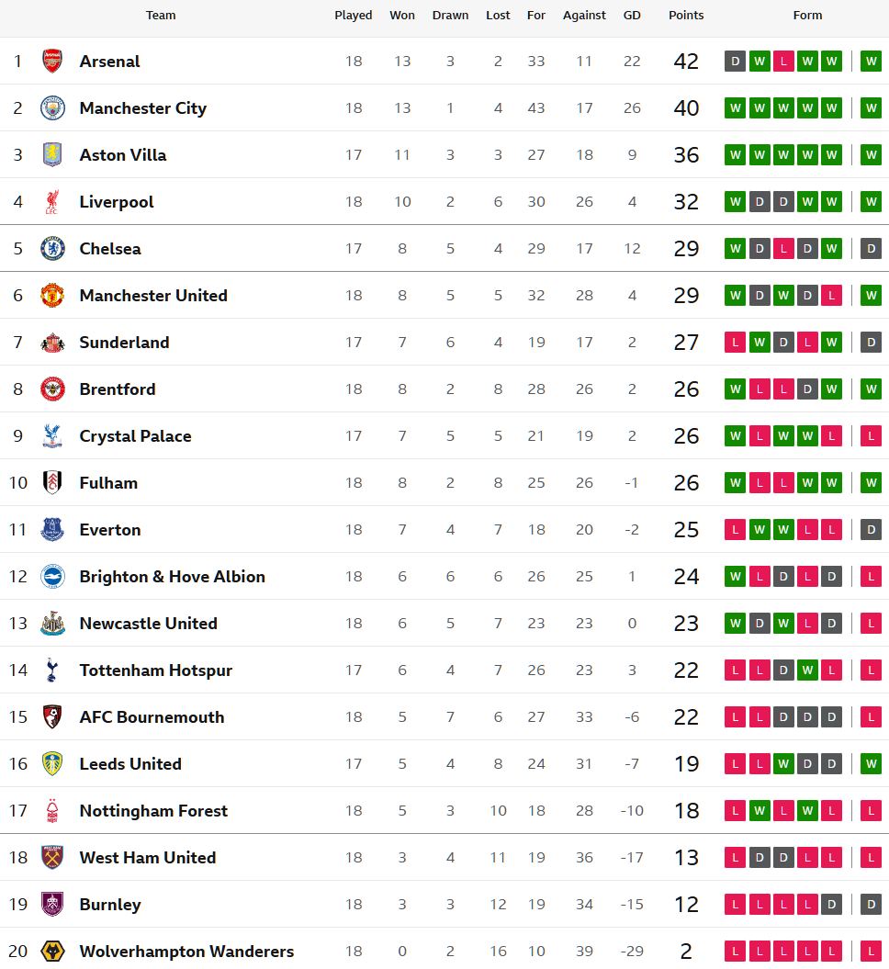Click the Wolverhampton Wanderers wolf badge
The height and width of the screenshot is (969, 889).
click(x=52, y=952)
